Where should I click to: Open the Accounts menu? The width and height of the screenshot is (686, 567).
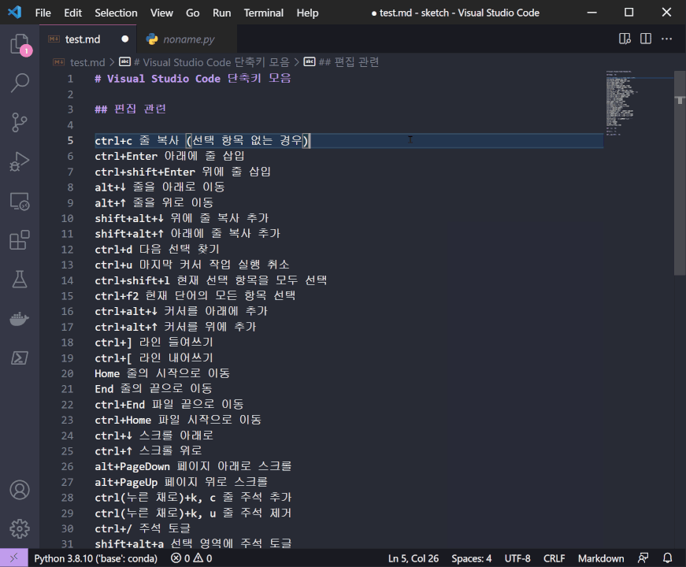point(20,490)
